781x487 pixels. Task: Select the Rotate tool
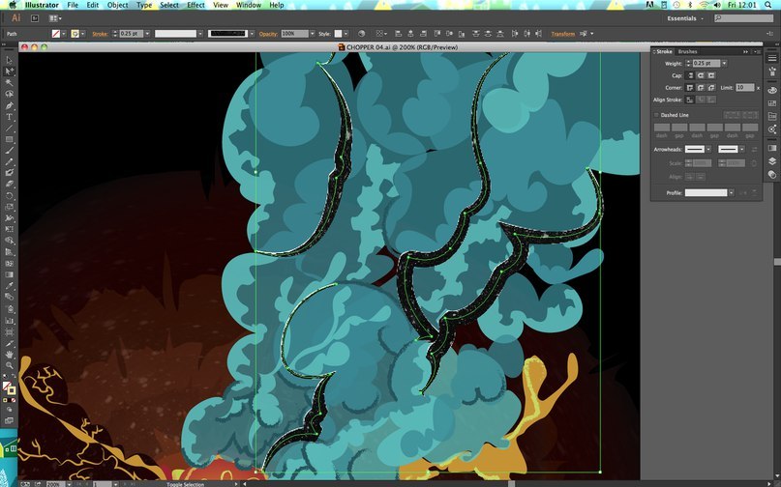pyautogui.click(x=9, y=195)
